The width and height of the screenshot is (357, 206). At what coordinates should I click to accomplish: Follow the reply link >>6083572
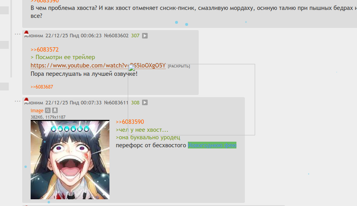(45, 50)
